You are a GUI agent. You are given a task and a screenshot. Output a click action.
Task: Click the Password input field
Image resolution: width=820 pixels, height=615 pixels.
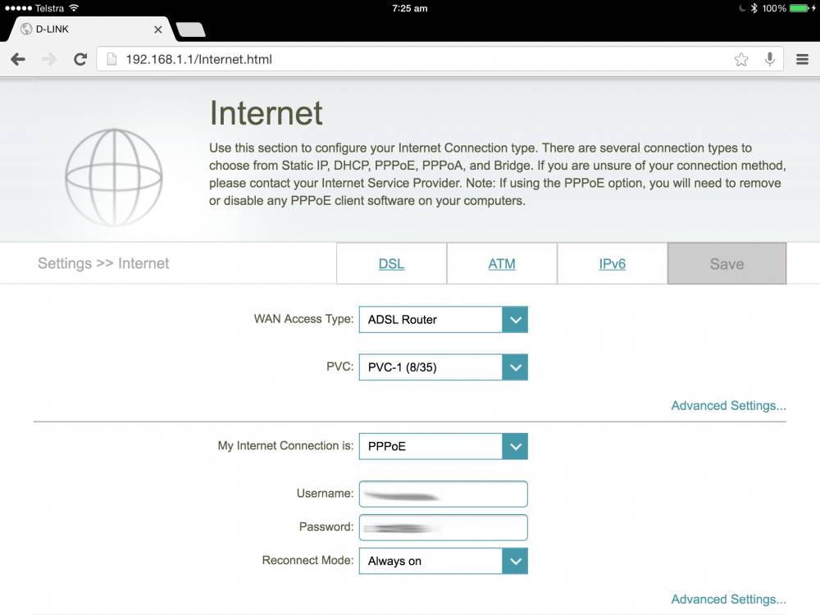point(444,527)
